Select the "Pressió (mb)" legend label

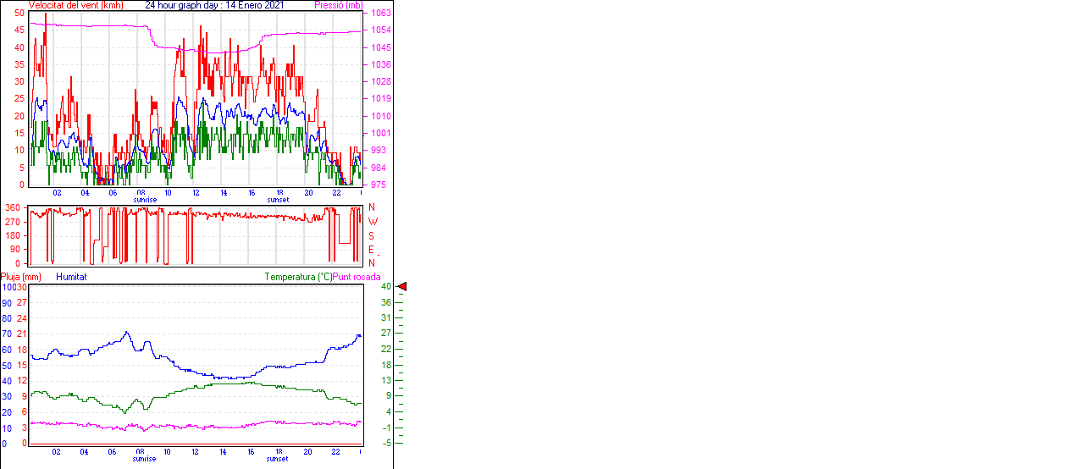[338, 5]
